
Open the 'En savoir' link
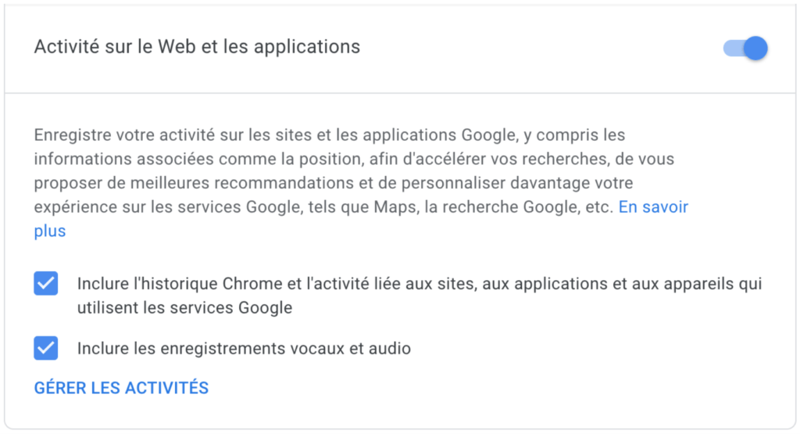point(653,207)
